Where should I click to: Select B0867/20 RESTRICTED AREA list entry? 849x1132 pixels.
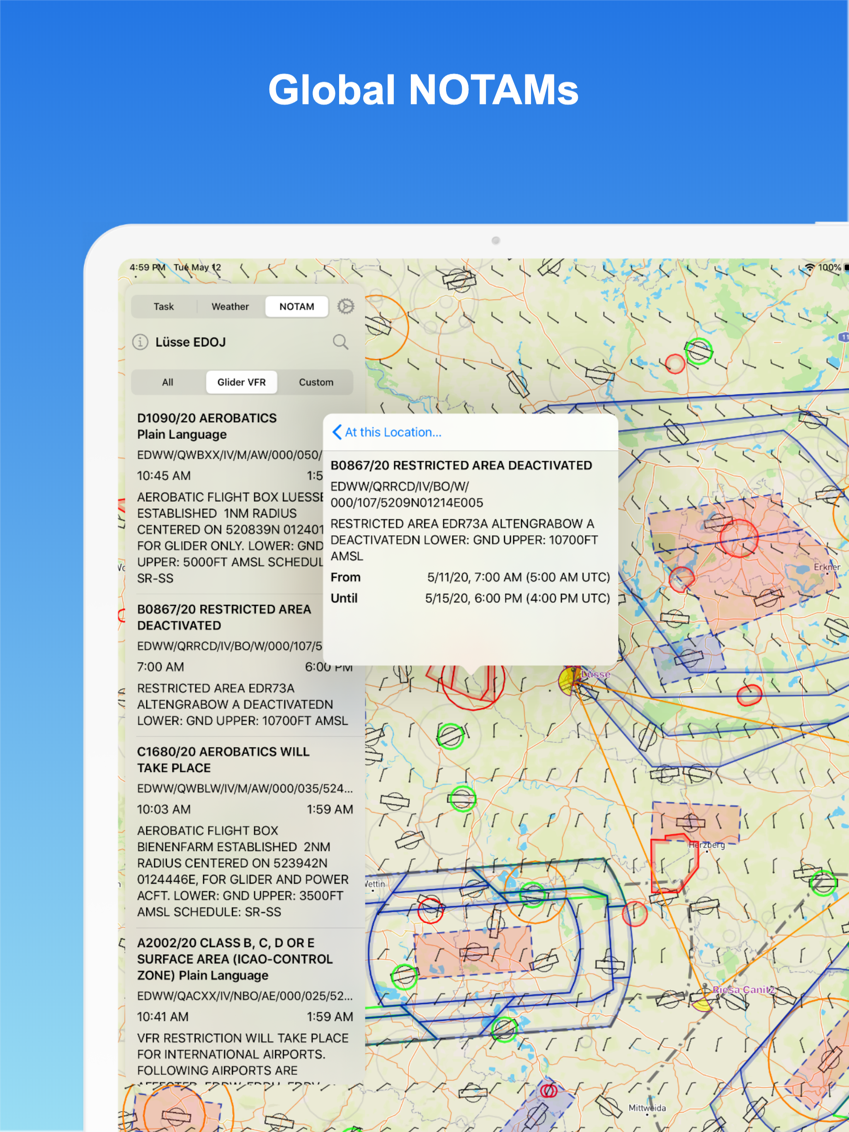(x=224, y=617)
